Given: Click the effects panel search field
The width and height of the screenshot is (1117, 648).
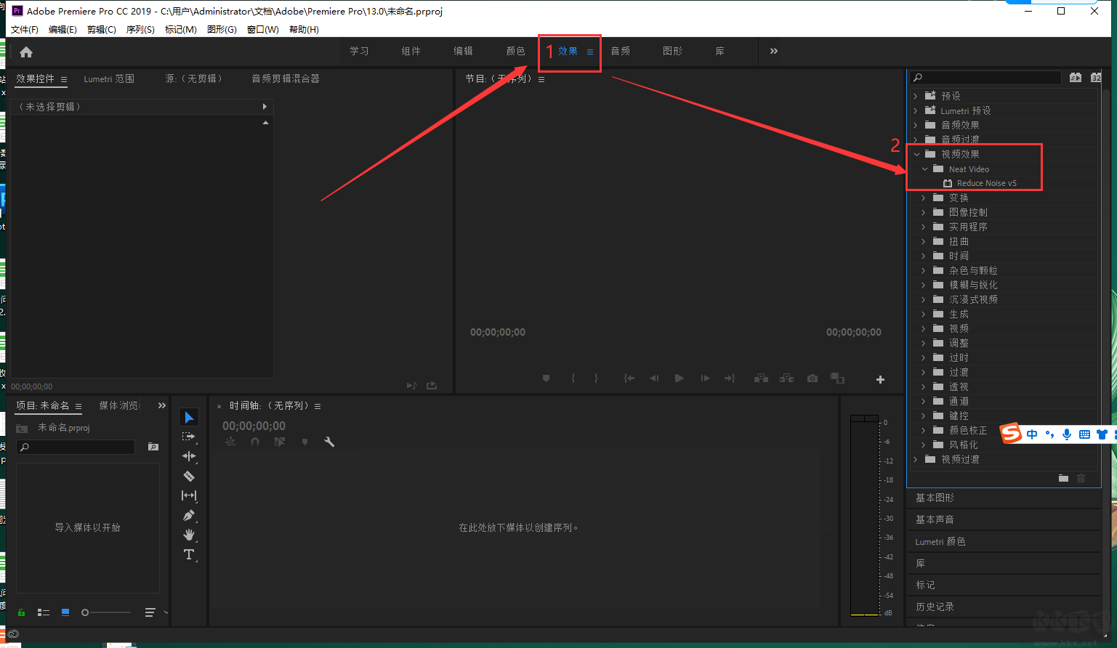Looking at the screenshot, I should point(986,78).
